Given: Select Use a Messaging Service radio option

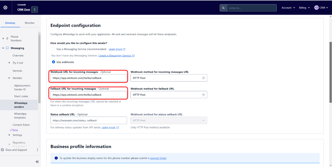Looking at the screenshot, I should tap(53, 49).
